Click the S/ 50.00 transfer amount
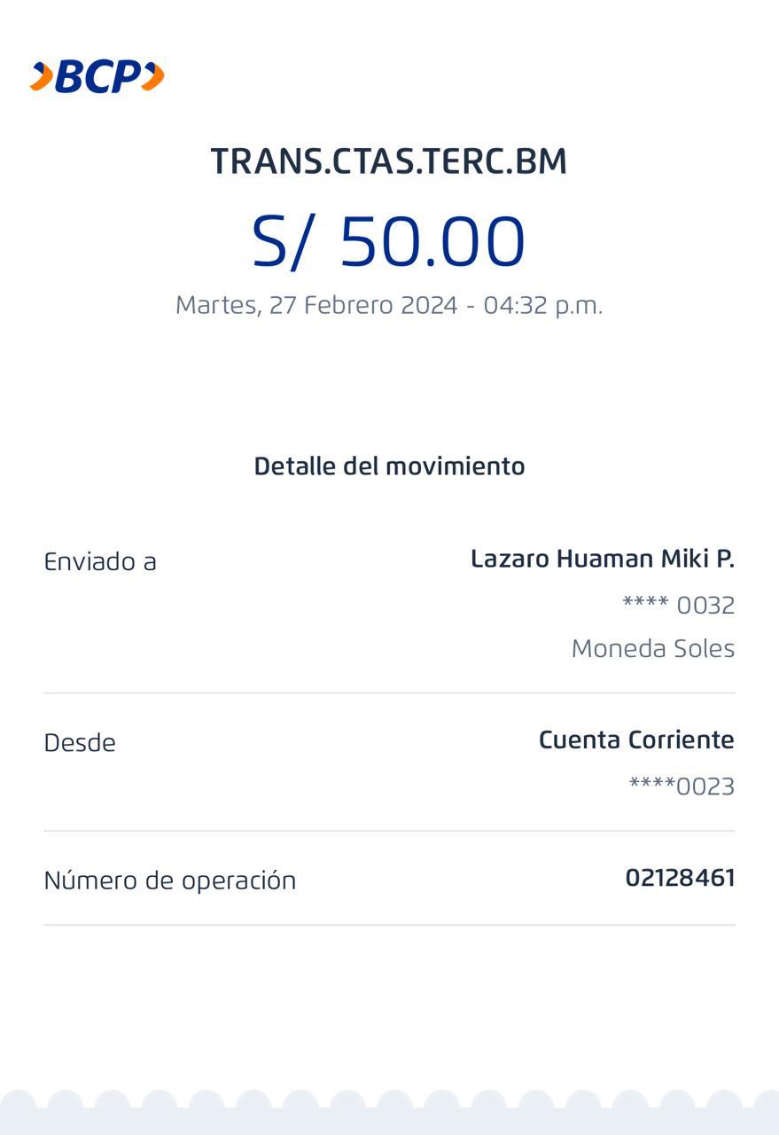Viewport: 779px width, 1135px height. click(x=389, y=241)
